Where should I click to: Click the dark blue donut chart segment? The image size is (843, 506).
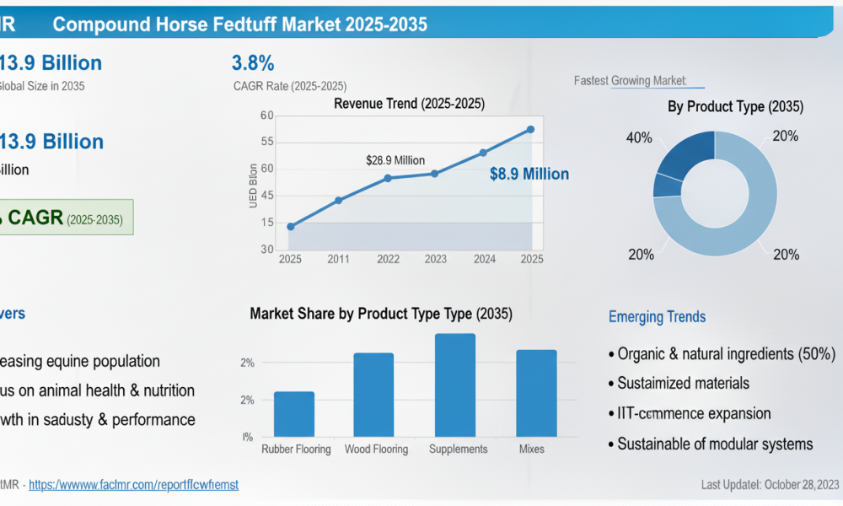(x=688, y=153)
